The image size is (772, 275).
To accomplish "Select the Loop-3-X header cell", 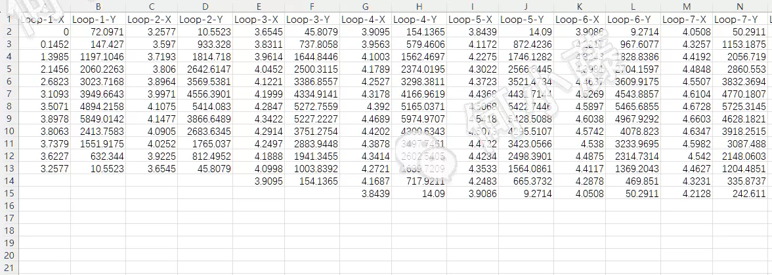I will [x=258, y=19].
